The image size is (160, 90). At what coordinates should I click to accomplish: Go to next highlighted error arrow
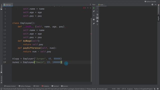point(90,8)
